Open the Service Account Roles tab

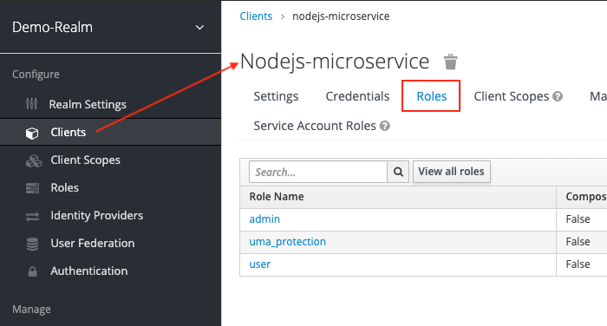315,126
